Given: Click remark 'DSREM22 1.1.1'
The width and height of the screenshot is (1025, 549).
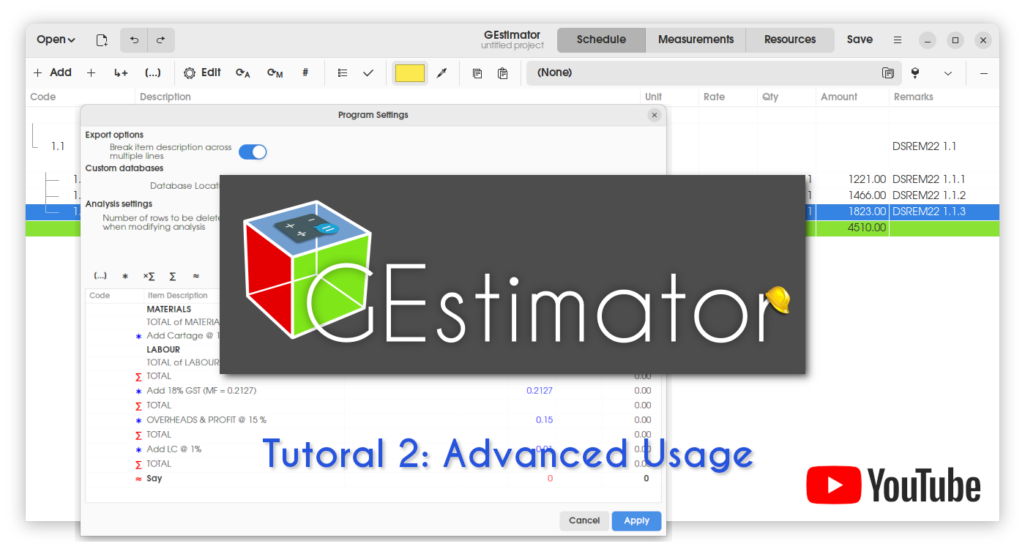Looking at the screenshot, I should click(x=929, y=179).
